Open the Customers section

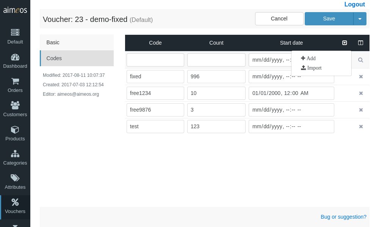point(15,109)
